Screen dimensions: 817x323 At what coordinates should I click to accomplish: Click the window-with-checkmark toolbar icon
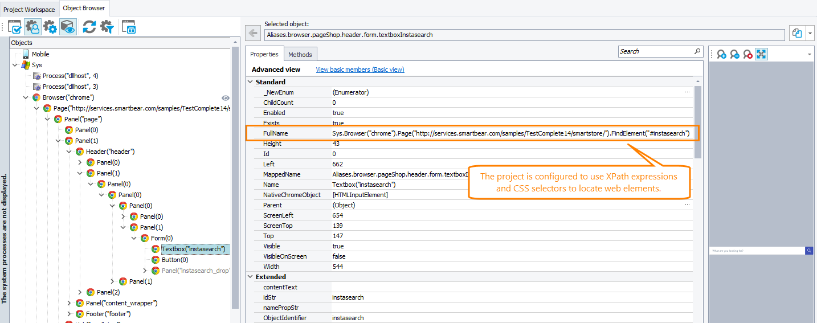tap(15, 27)
